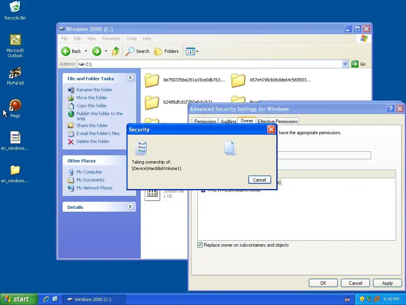Image resolution: width=406 pixels, height=305 pixels.
Task: Click Apply in Advanced Security Settings
Action: coord(387,283)
